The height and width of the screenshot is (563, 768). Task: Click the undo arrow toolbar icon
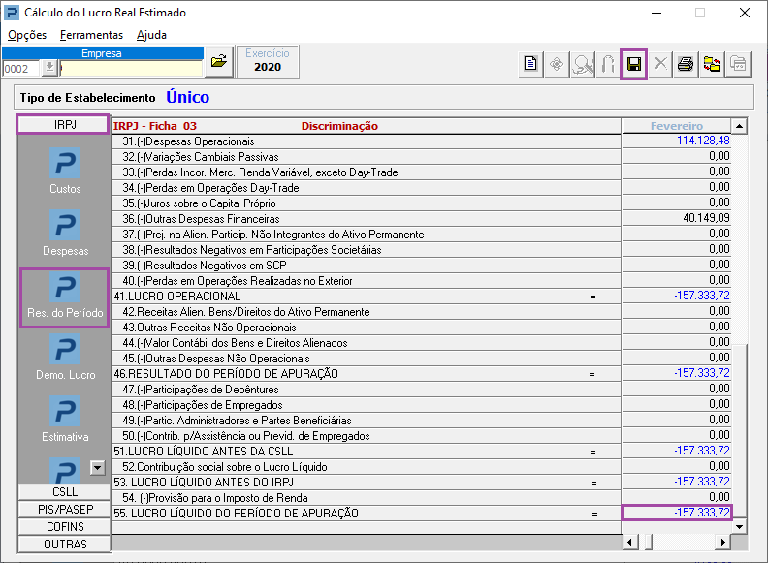(608, 64)
